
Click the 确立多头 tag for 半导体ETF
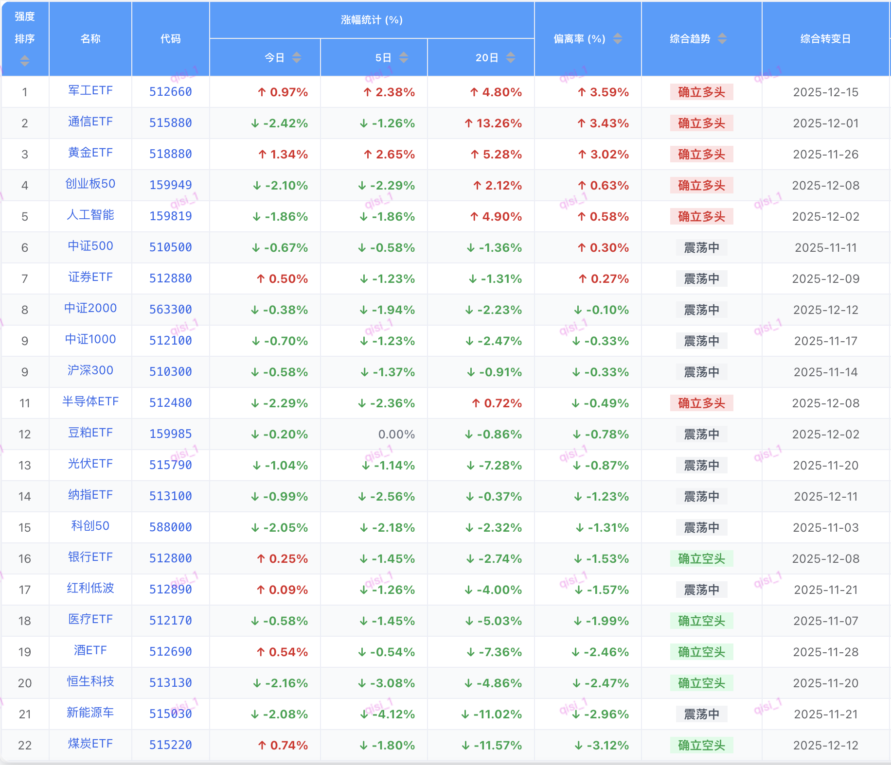701,403
